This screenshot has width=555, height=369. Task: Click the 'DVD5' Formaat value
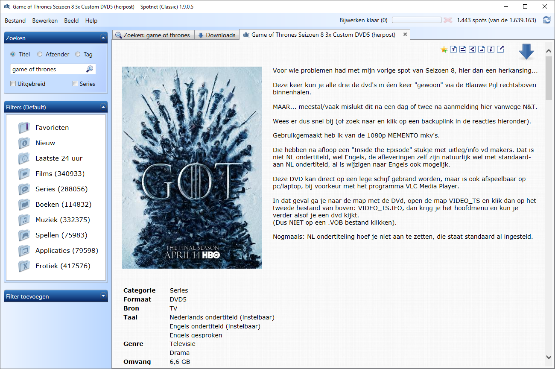[178, 299]
